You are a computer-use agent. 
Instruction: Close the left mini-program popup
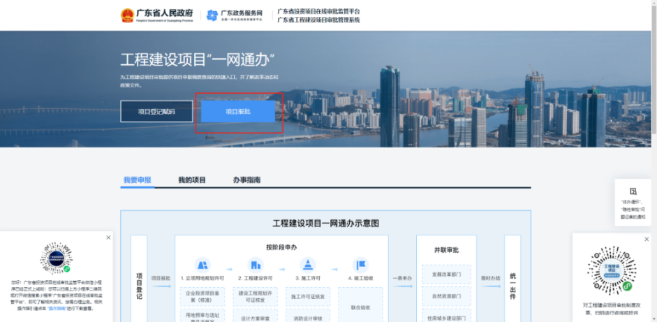[x=108, y=238]
